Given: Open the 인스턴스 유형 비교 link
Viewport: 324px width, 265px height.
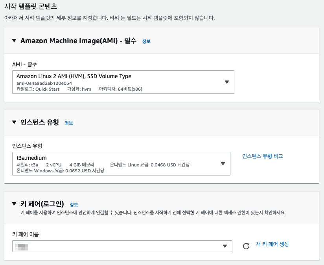Looking at the screenshot, I should point(262,156).
